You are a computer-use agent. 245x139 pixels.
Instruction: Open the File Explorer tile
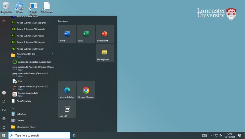(105, 53)
